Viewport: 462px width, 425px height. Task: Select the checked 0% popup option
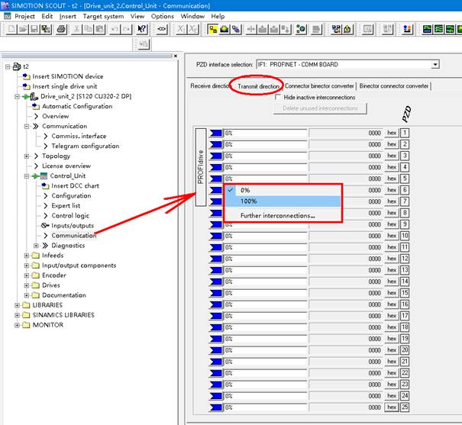245,190
